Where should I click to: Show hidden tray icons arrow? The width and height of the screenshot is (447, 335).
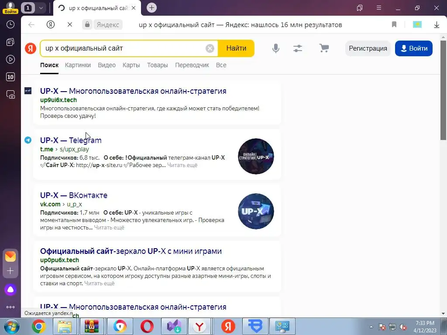tap(371, 327)
